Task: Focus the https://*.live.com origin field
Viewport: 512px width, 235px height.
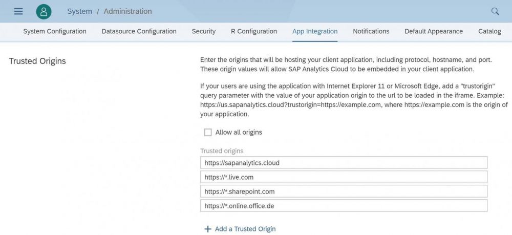Action: pos(344,177)
